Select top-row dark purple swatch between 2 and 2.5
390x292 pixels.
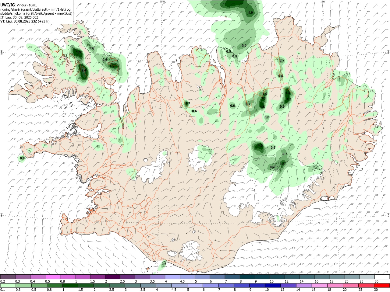(x=112, y=277)
